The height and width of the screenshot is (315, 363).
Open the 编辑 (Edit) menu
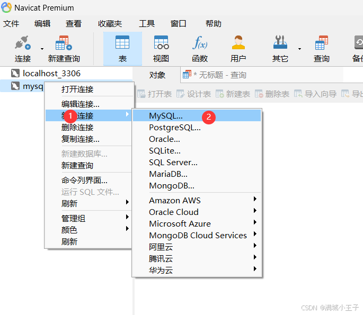[42, 24]
